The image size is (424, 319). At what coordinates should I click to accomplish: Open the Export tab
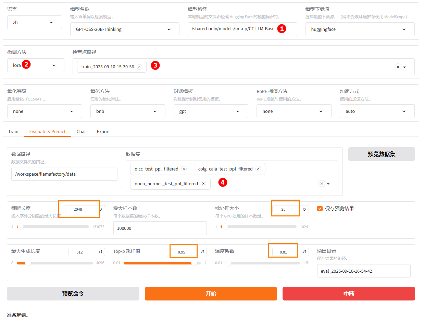pos(103,131)
